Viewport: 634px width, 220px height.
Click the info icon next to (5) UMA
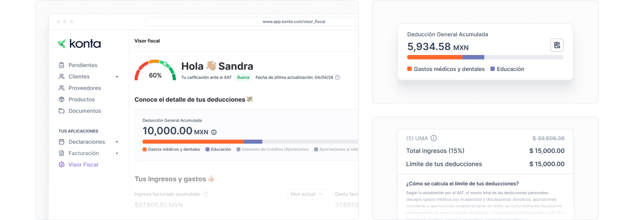[x=434, y=138]
